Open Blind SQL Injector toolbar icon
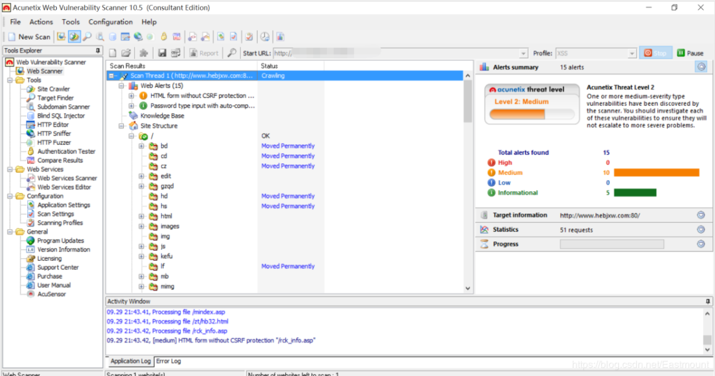 pos(113,37)
